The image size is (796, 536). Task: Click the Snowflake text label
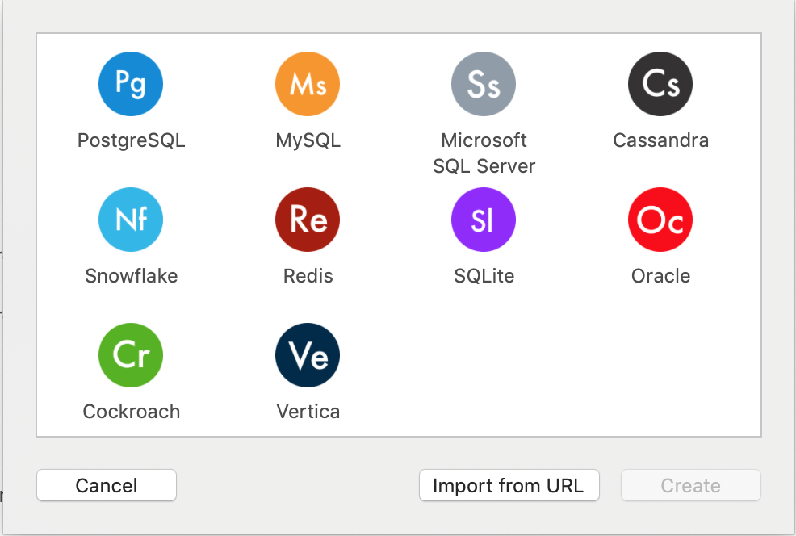pos(131,276)
